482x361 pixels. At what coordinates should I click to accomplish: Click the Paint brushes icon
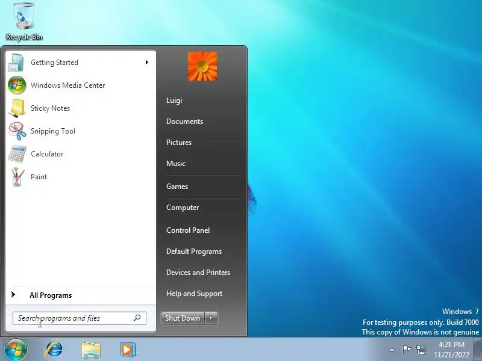(17, 177)
